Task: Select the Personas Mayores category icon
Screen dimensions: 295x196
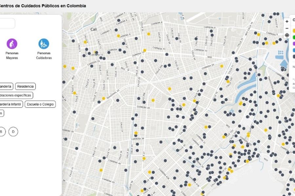Action: tap(12, 44)
